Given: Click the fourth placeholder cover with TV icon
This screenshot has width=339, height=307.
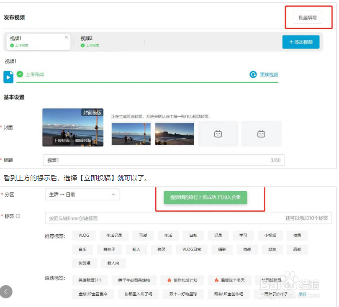Looking at the screenshot, I should (261, 134).
